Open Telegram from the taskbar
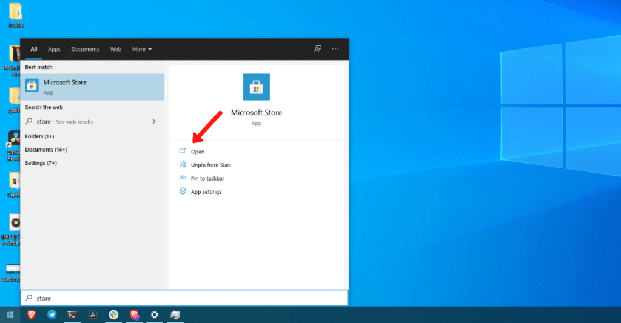Screen dimensions: 621x323 tap(52, 315)
